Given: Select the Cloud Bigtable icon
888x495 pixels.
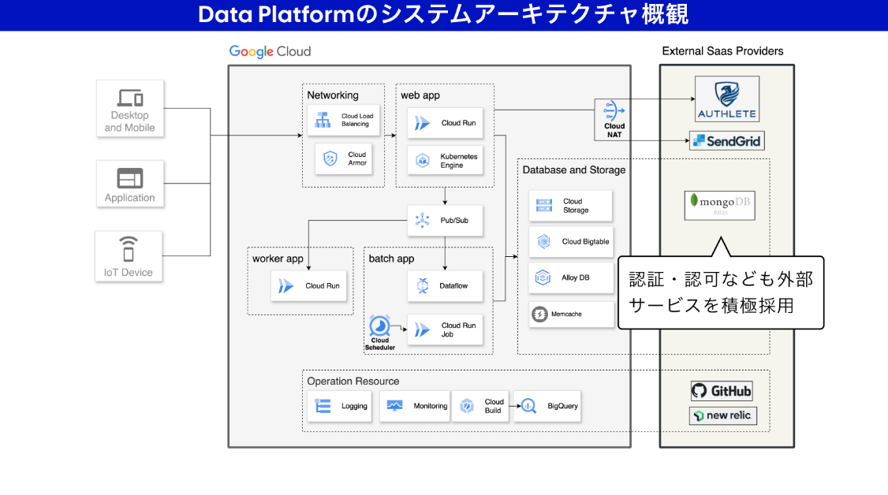Looking at the screenshot, I should (544, 242).
